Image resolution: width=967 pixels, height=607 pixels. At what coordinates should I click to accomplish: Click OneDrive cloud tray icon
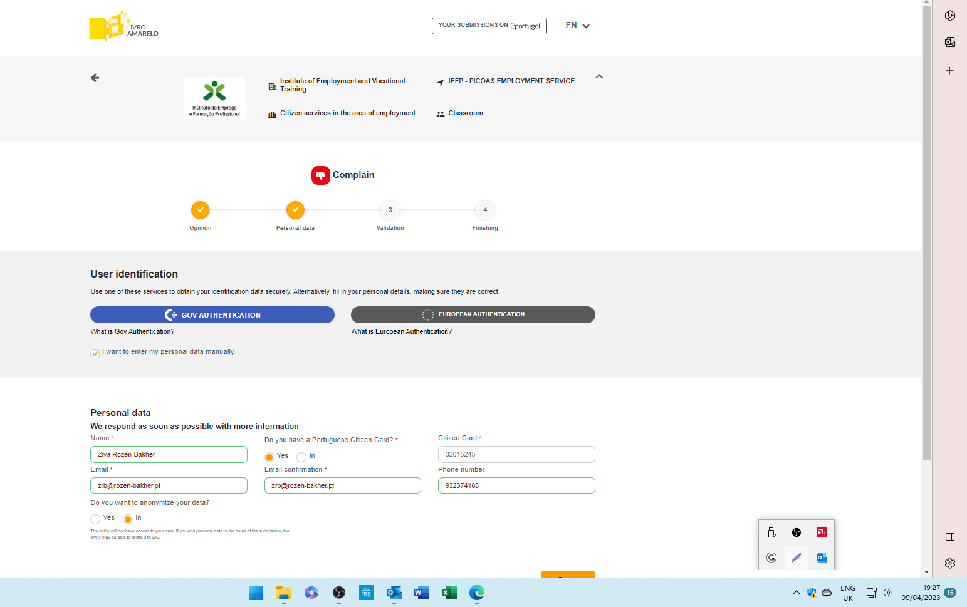[827, 593]
